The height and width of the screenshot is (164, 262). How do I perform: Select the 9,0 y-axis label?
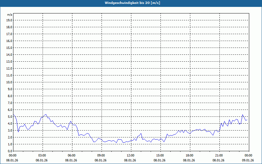click(x=10, y=89)
